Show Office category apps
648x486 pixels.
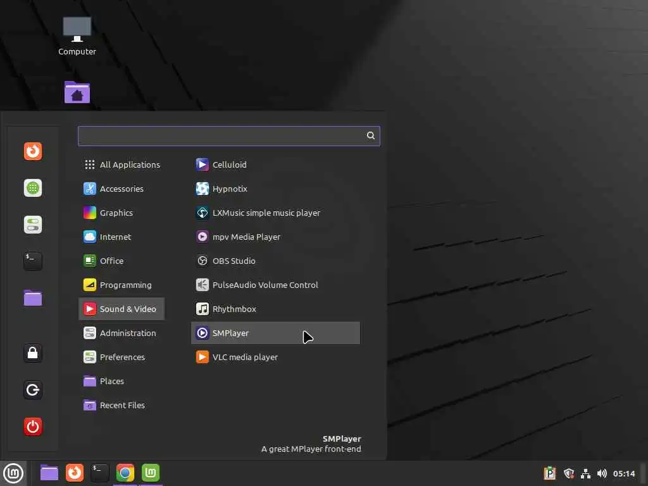(121, 261)
